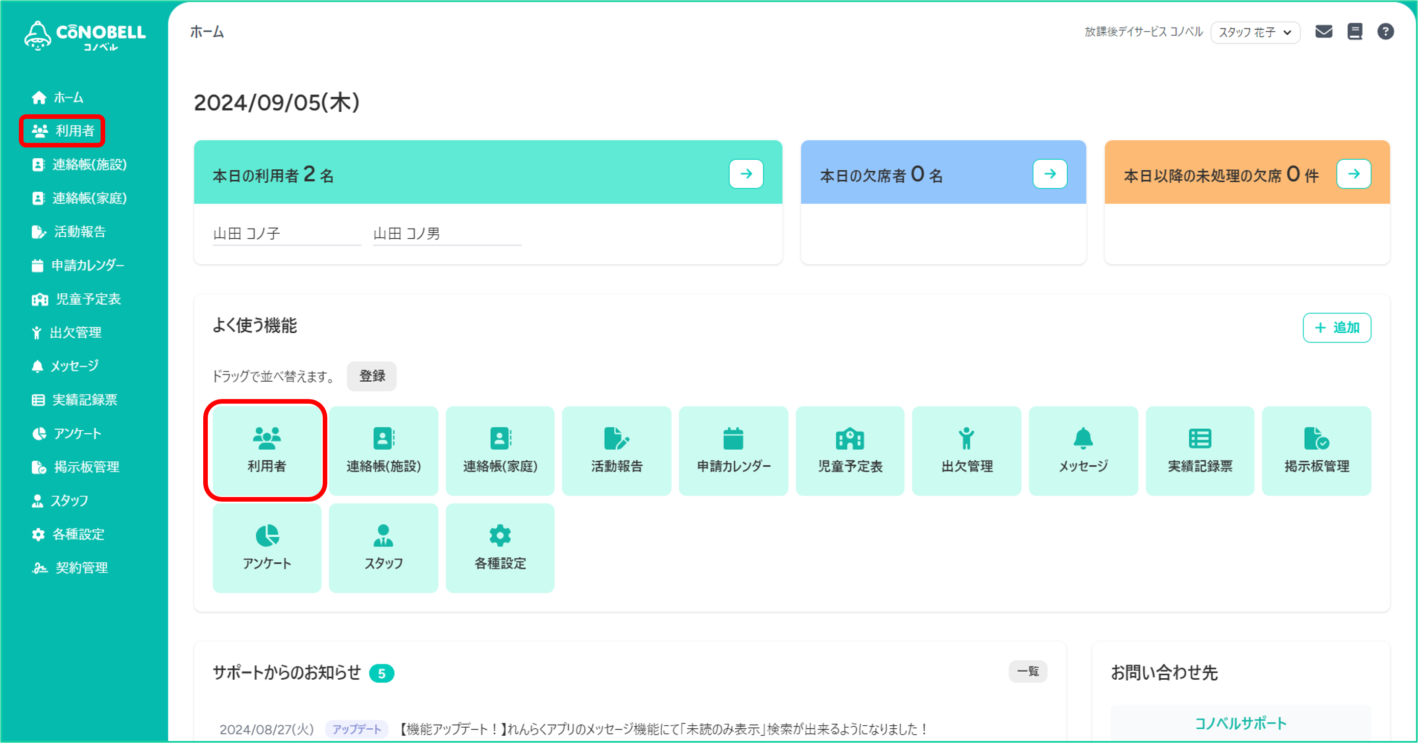Select 各種設定 in the sidebar
Screen dimensions: 1418x743
(68, 534)
